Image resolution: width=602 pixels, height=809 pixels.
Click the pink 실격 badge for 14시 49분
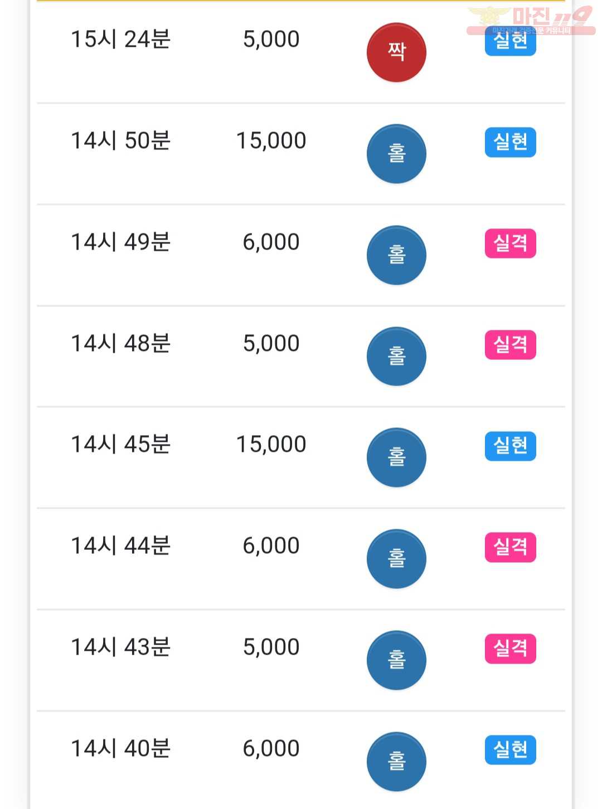point(511,243)
